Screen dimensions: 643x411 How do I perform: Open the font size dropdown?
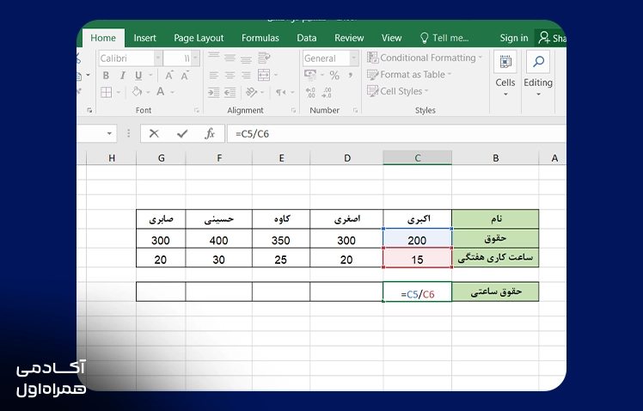pos(195,58)
